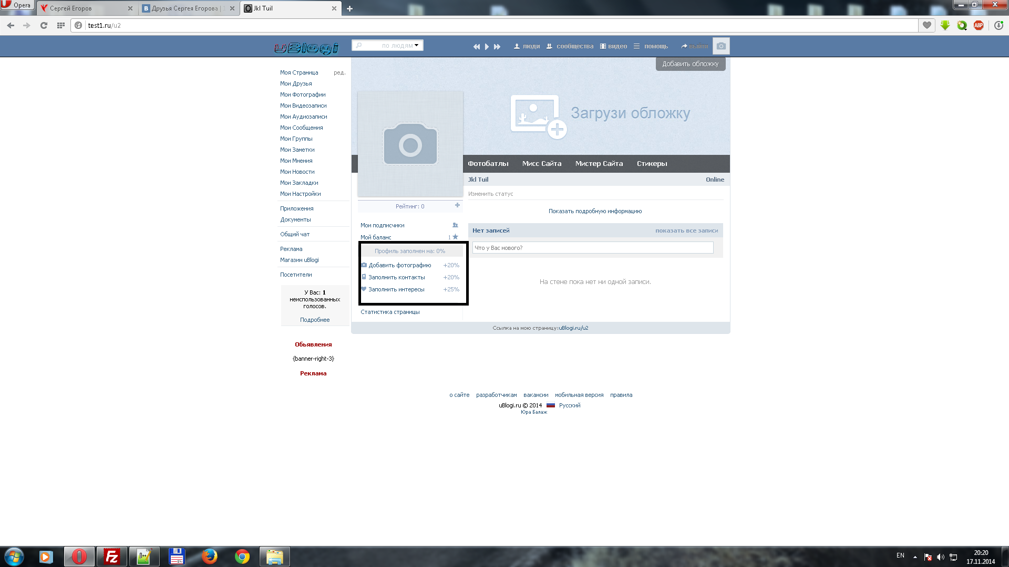Click the play button in header player
This screenshot has width=1009, height=567.
coord(487,47)
